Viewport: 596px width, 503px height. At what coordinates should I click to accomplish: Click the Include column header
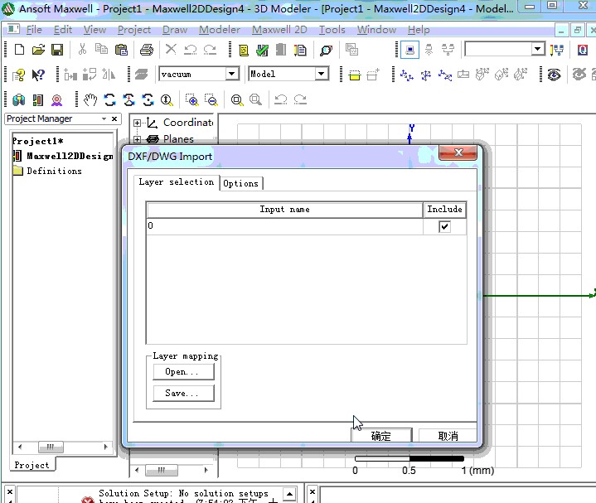[444, 210]
